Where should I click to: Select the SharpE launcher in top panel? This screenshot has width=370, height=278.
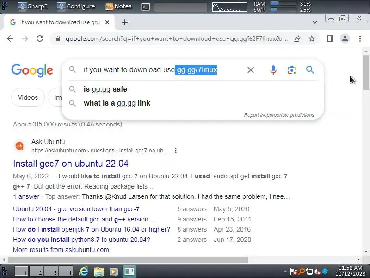click(33, 6)
